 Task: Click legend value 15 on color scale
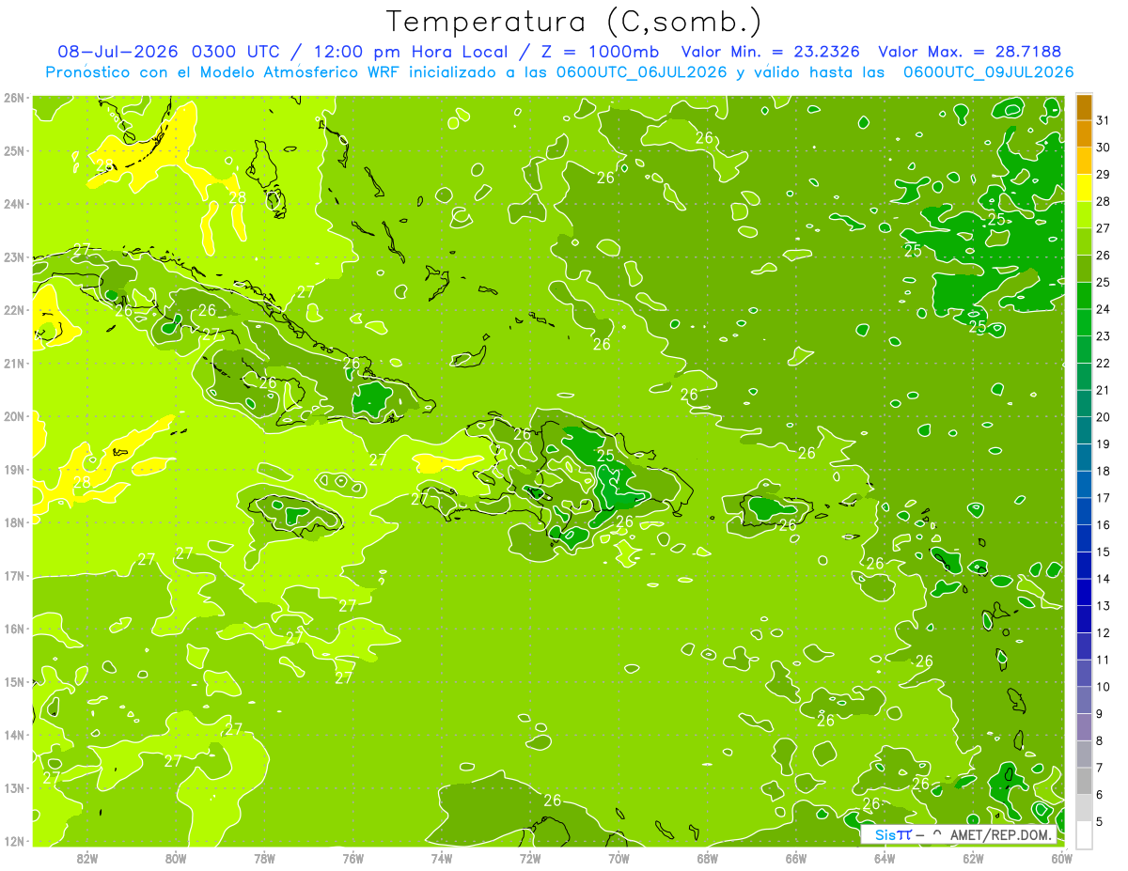coord(1104,552)
